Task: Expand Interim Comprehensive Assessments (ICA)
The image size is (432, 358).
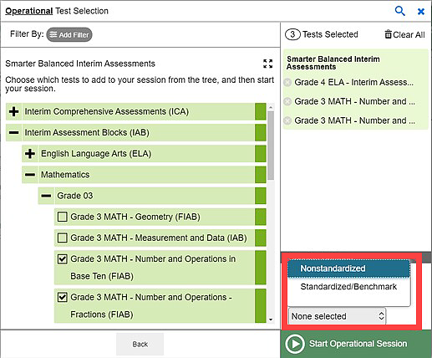Action: [x=13, y=111]
